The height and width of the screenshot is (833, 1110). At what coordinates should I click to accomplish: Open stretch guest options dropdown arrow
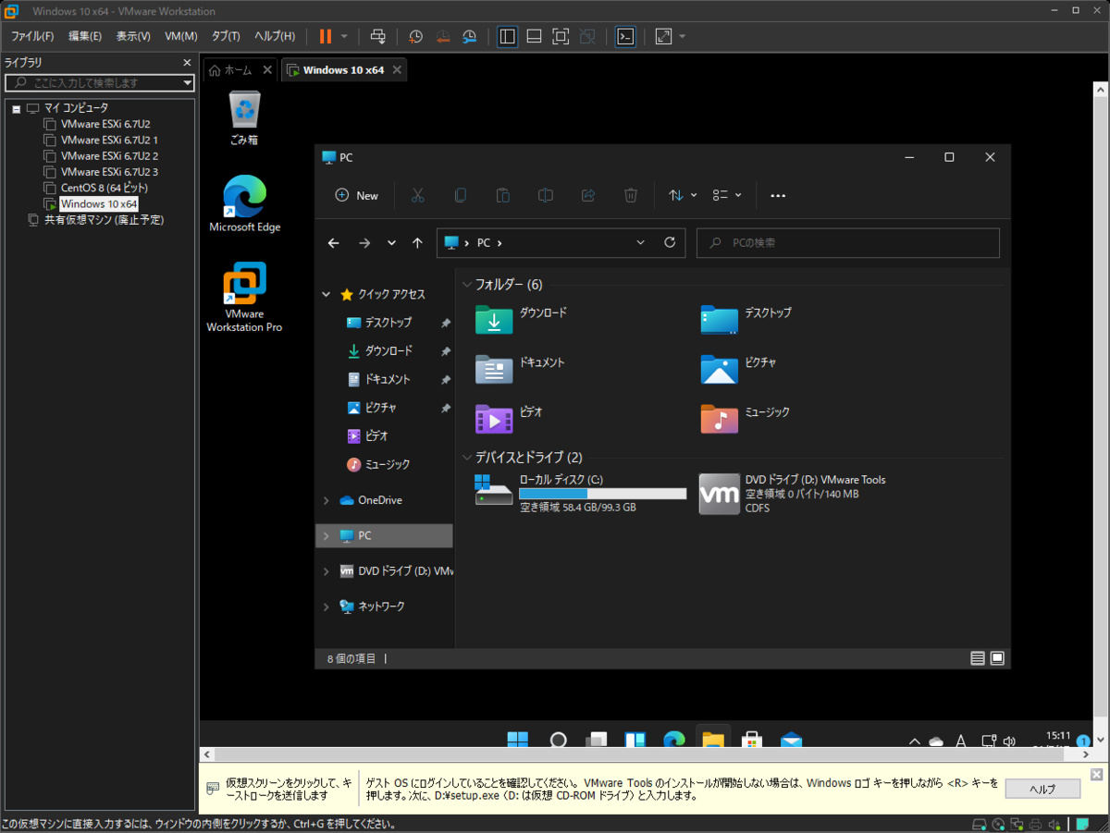pos(683,36)
